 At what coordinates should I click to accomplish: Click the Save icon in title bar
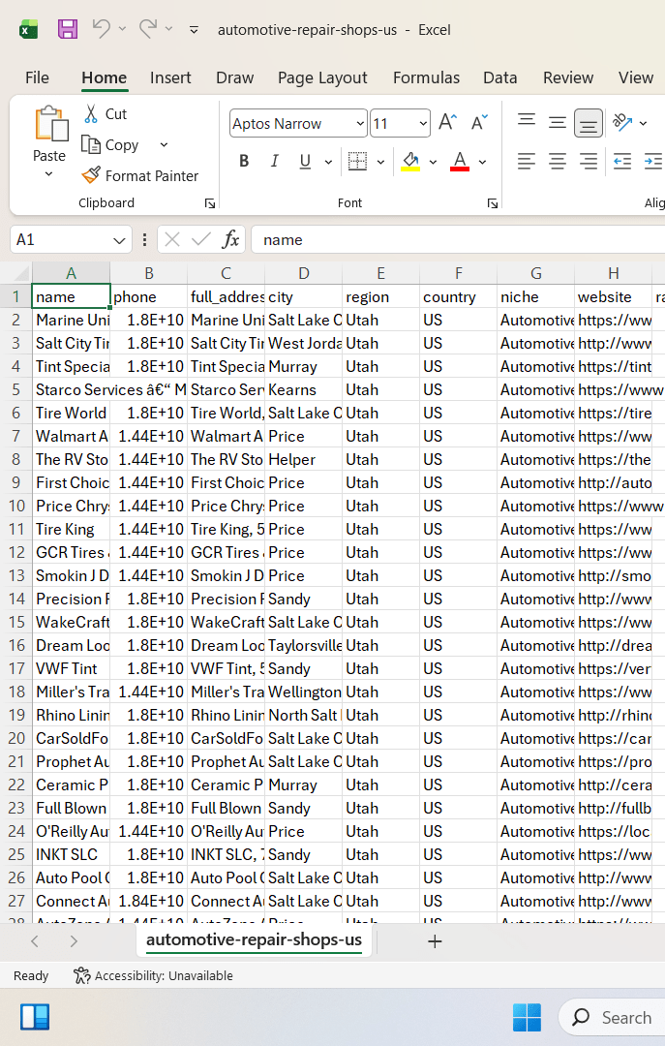click(68, 29)
